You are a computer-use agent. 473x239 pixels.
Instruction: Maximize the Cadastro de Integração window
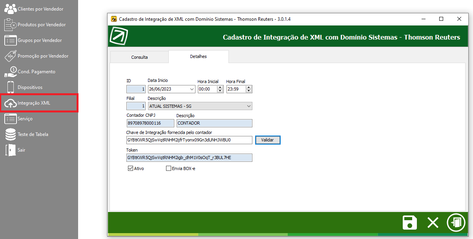[x=441, y=19]
